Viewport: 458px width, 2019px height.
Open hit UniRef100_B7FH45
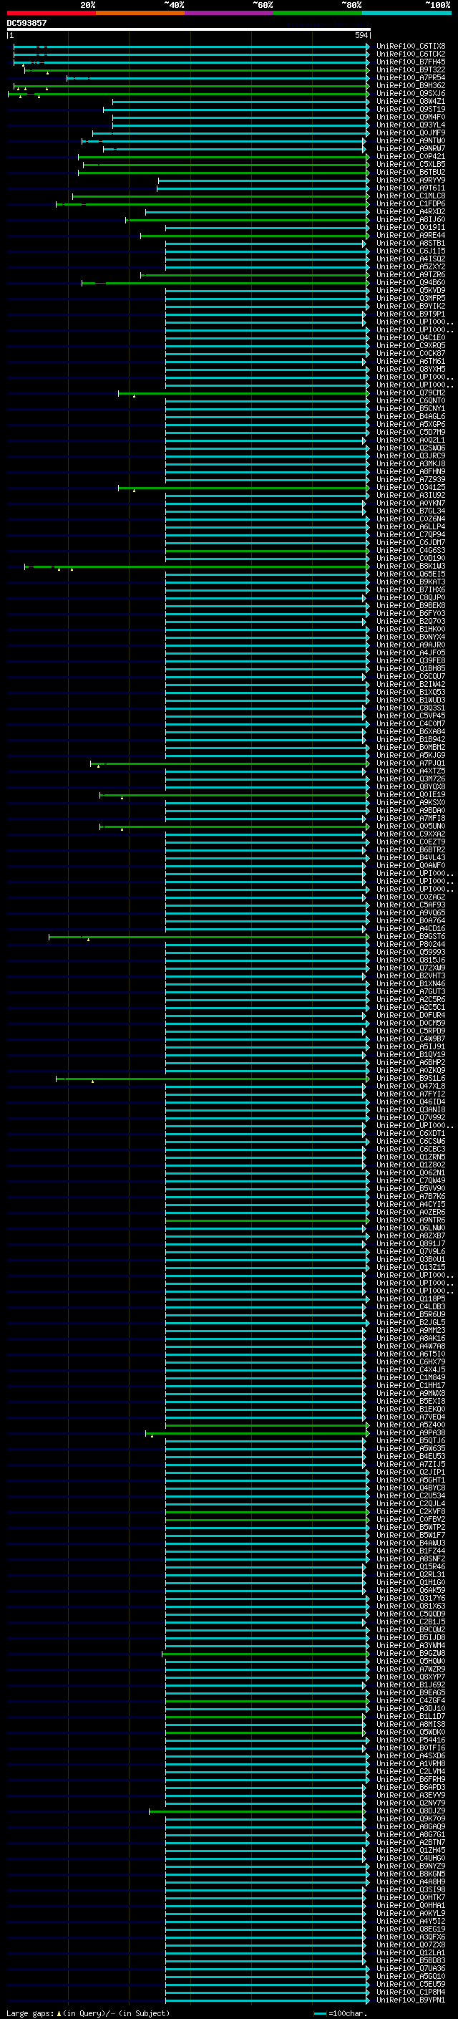411,62
